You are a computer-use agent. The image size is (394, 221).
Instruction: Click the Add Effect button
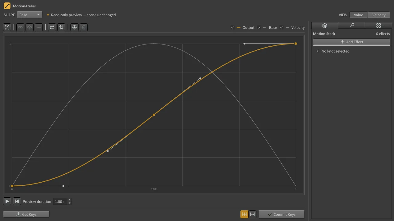(352, 42)
